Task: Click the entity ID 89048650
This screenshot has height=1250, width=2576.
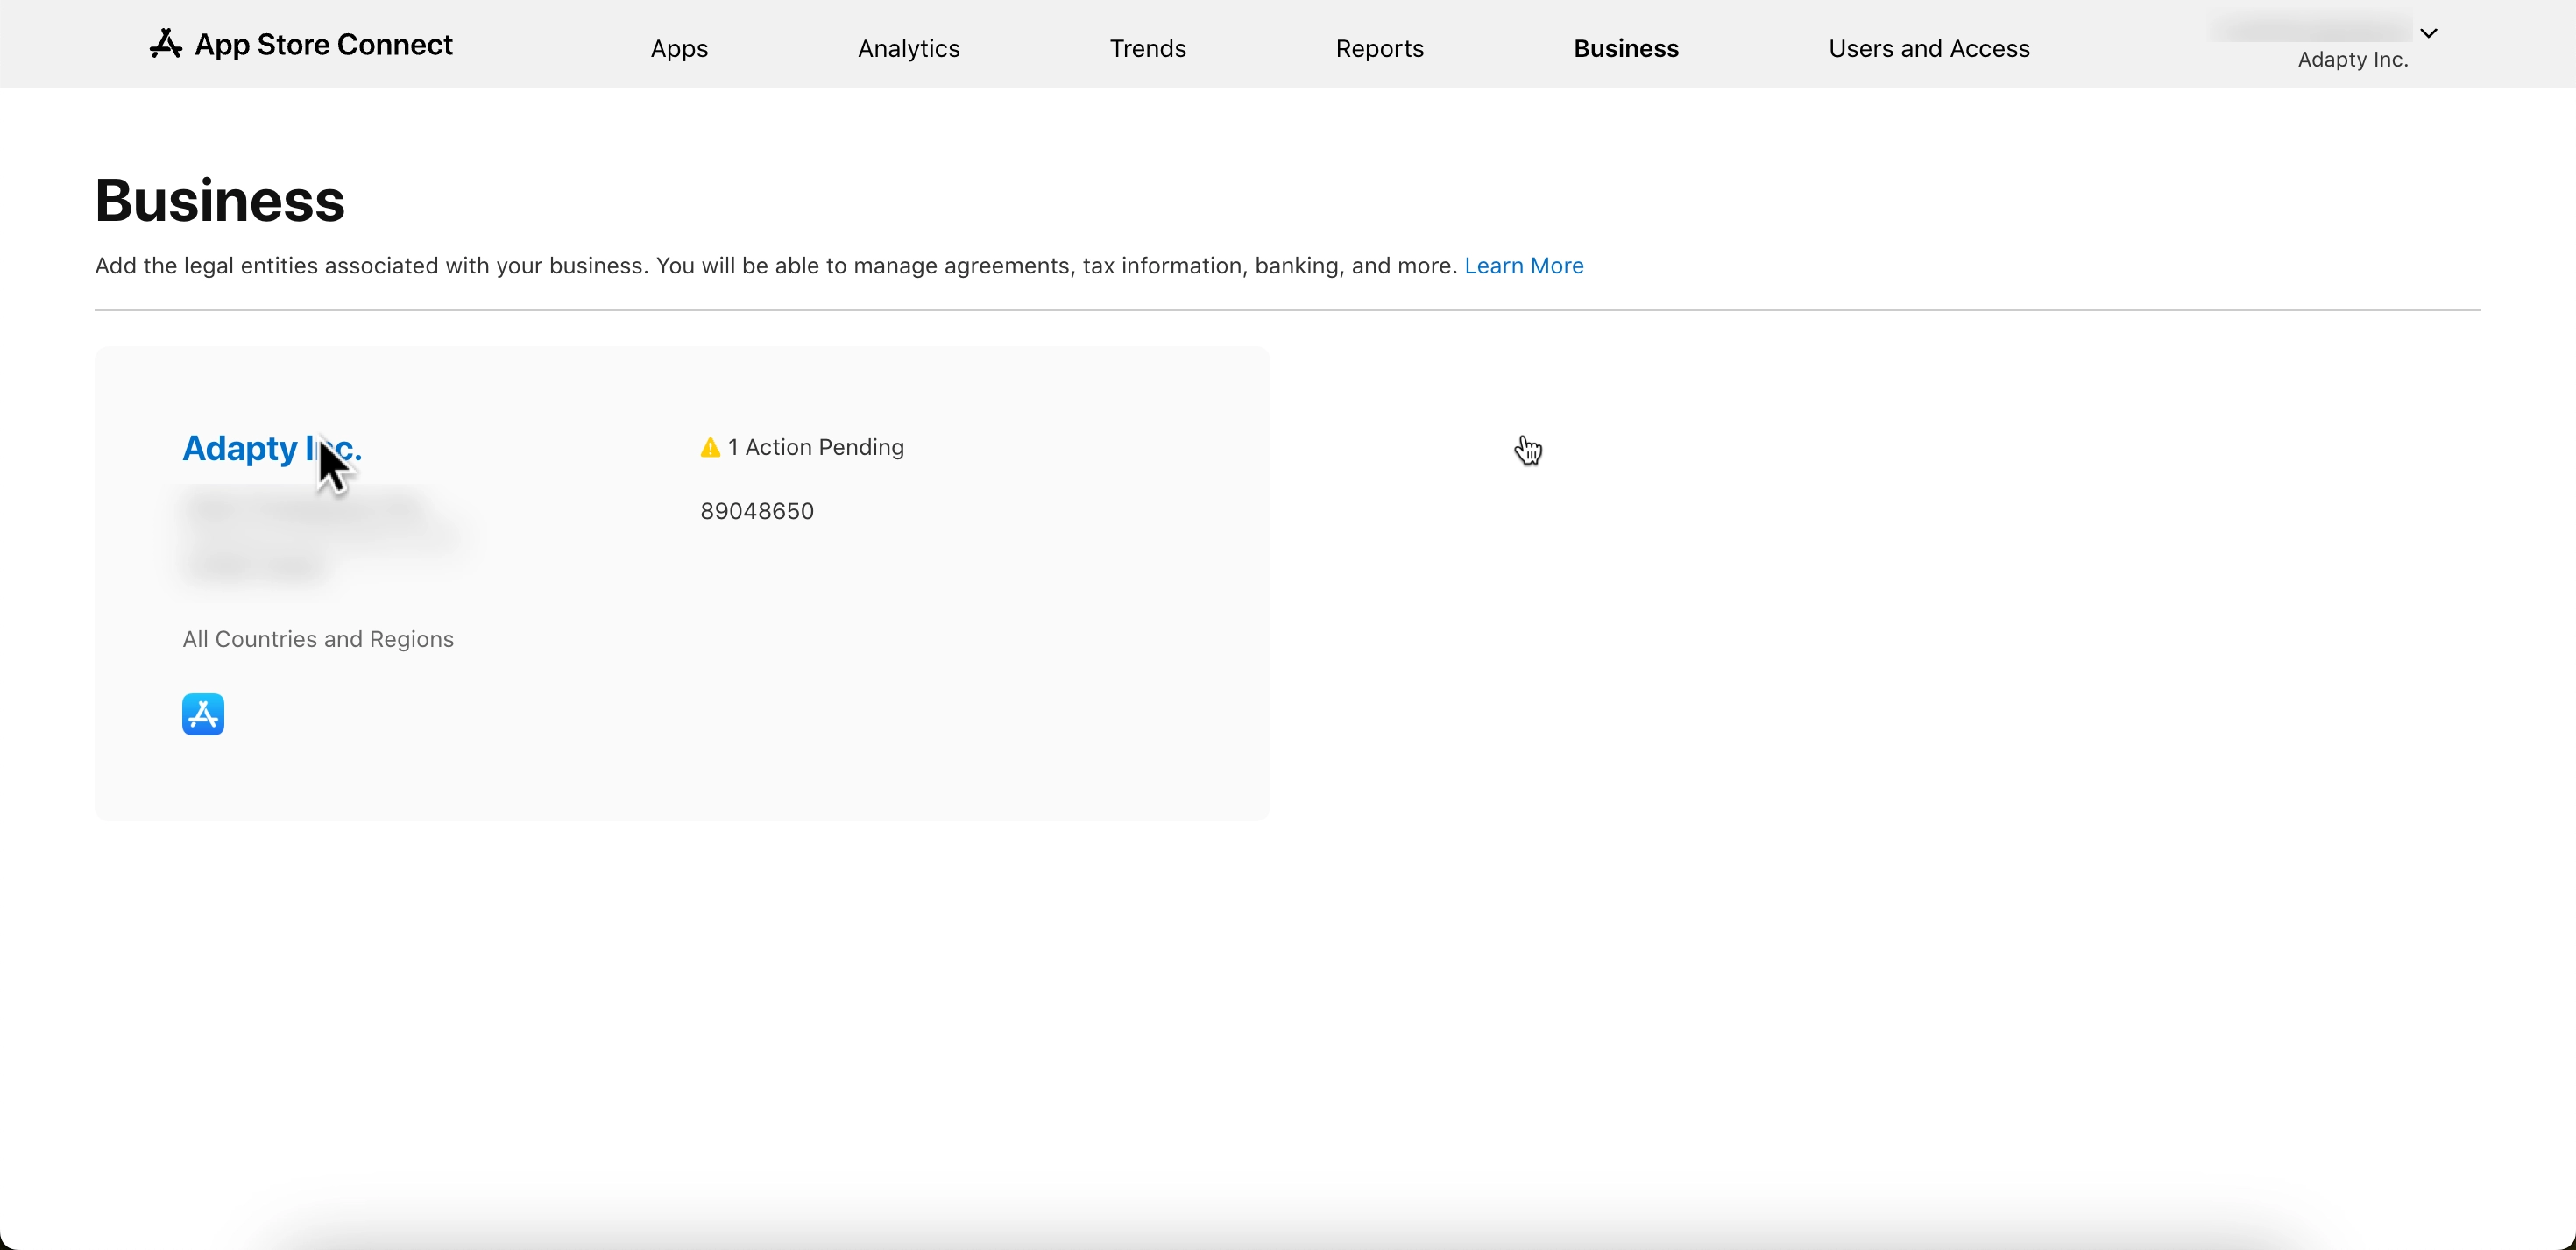Action: point(756,511)
